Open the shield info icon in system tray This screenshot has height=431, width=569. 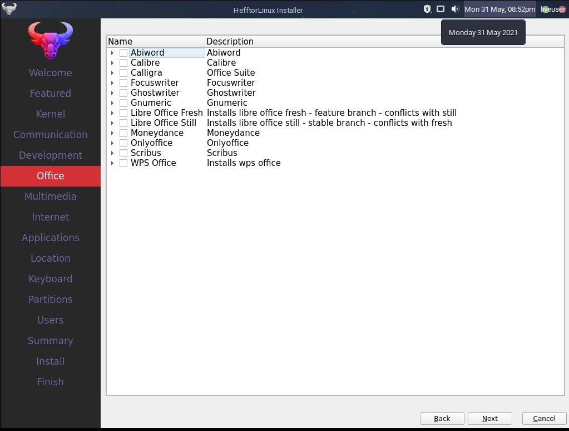(427, 9)
